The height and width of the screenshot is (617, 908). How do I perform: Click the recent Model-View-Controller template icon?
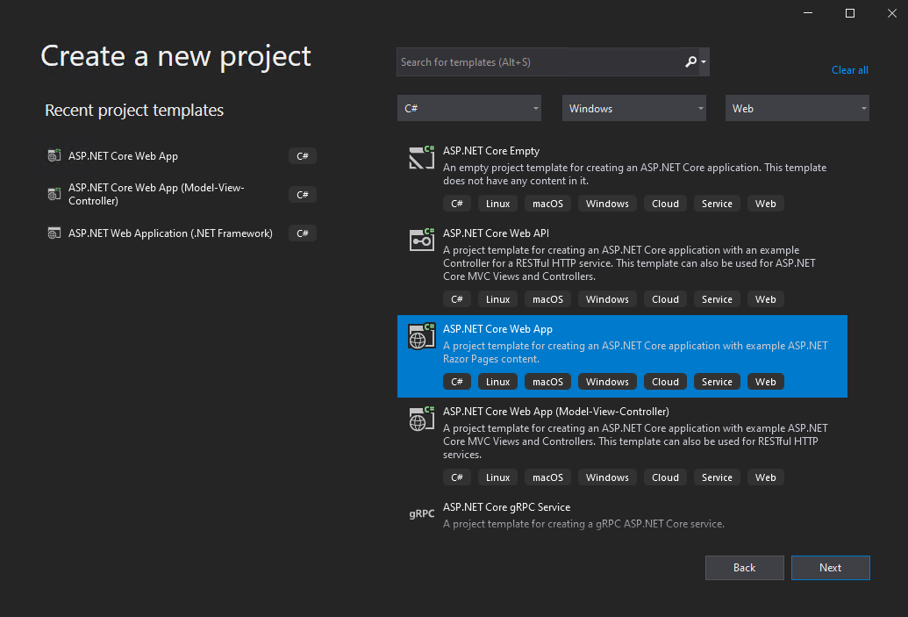coord(54,194)
